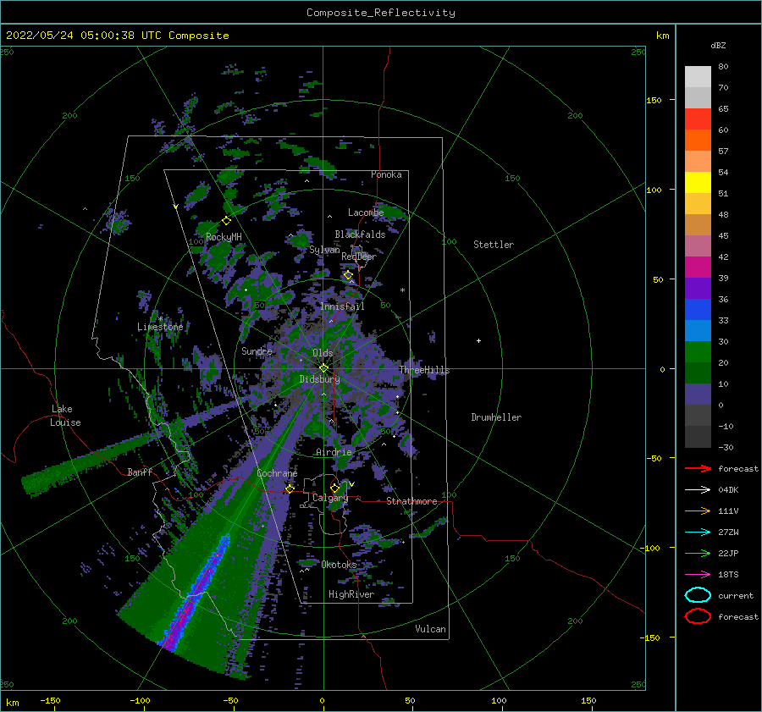762x712 pixels.
Task: Click the Okotoks city label
Action: (339, 565)
